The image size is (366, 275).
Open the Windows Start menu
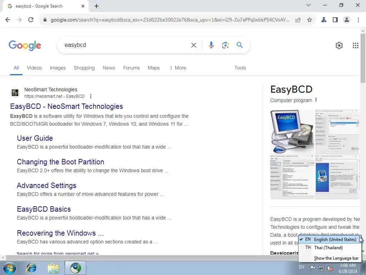[x=10, y=268]
